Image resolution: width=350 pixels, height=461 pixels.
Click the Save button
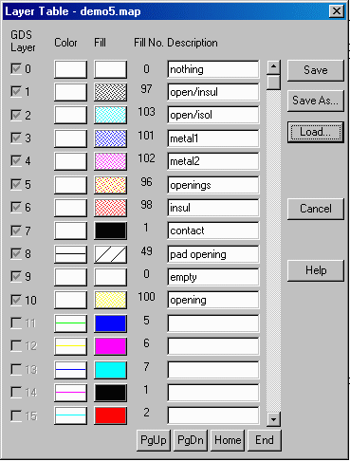316,70
